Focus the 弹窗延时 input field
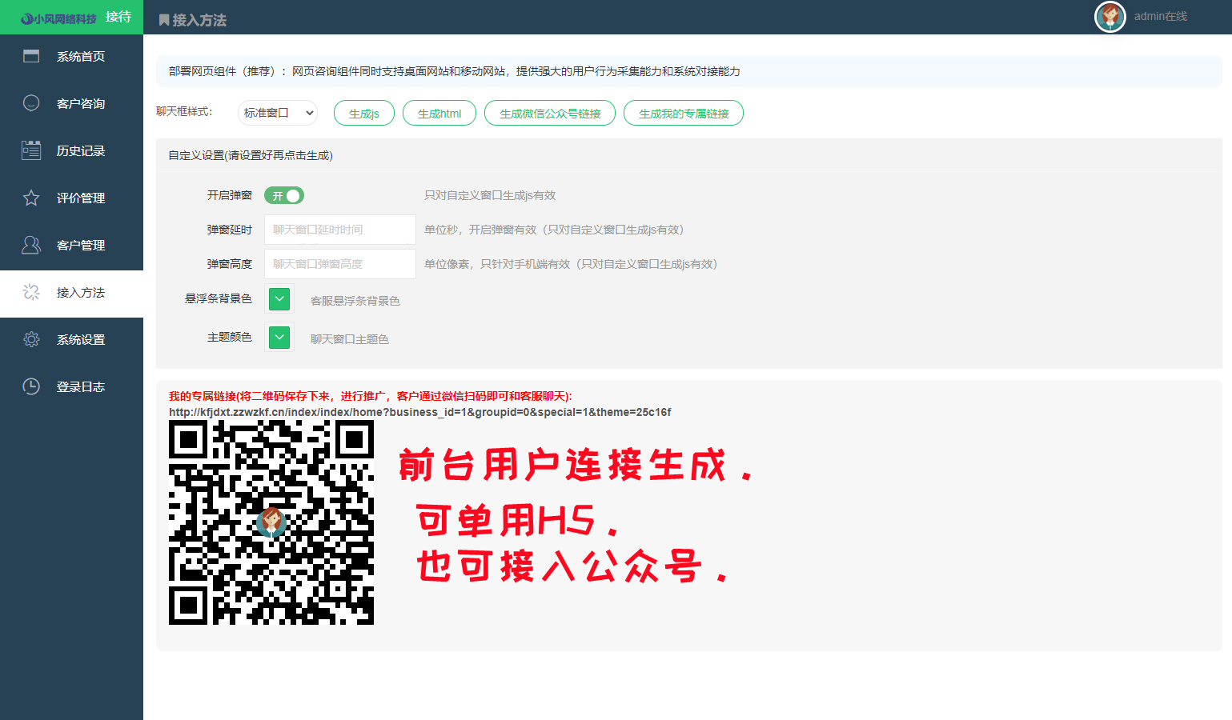The height and width of the screenshot is (720, 1232). tap(340, 230)
